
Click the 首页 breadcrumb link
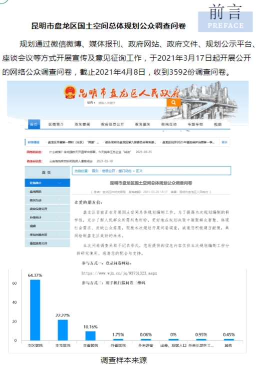click(x=95, y=171)
